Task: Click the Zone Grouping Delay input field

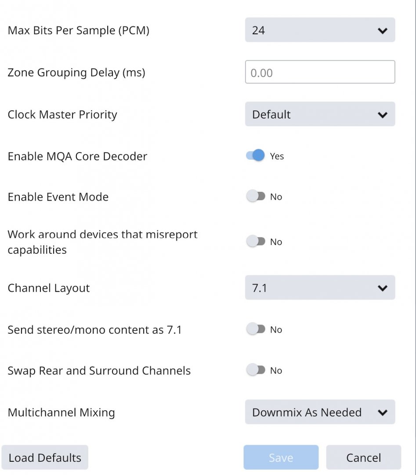Action: tap(320, 73)
